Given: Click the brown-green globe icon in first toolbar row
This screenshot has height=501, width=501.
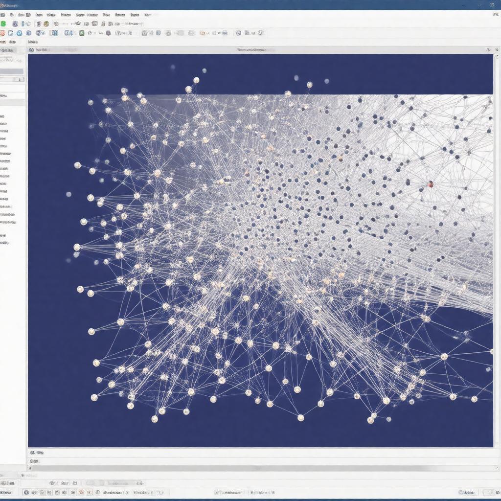Looking at the screenshot, I should (x=46, y=23).
